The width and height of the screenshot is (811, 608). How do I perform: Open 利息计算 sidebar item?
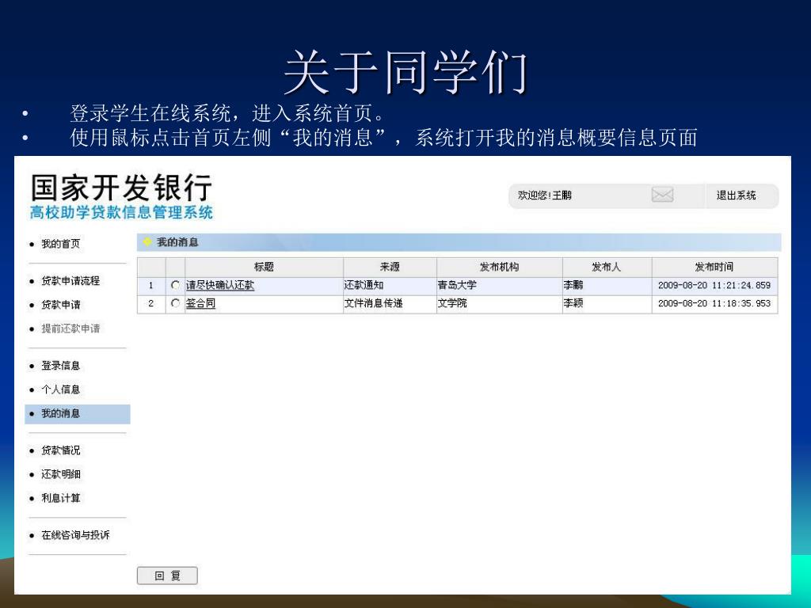[x=60, y=498]
